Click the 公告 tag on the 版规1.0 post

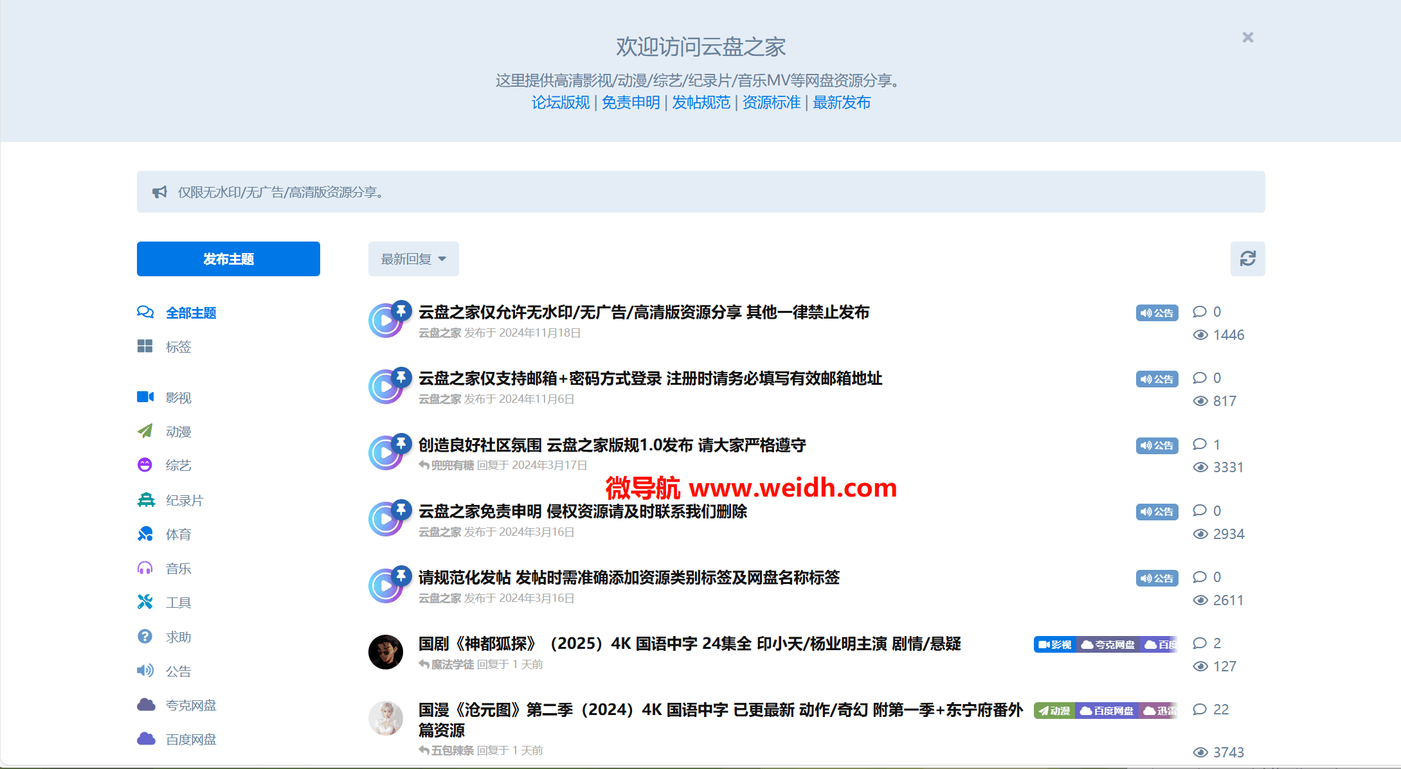click(x=1157, y=445)
